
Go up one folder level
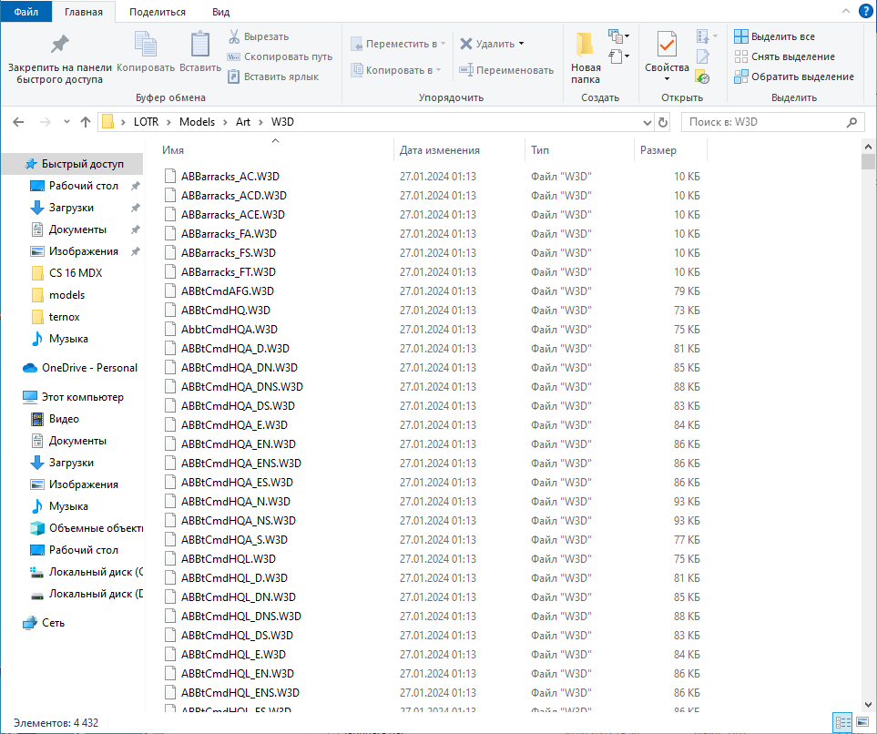click(85, 122)
